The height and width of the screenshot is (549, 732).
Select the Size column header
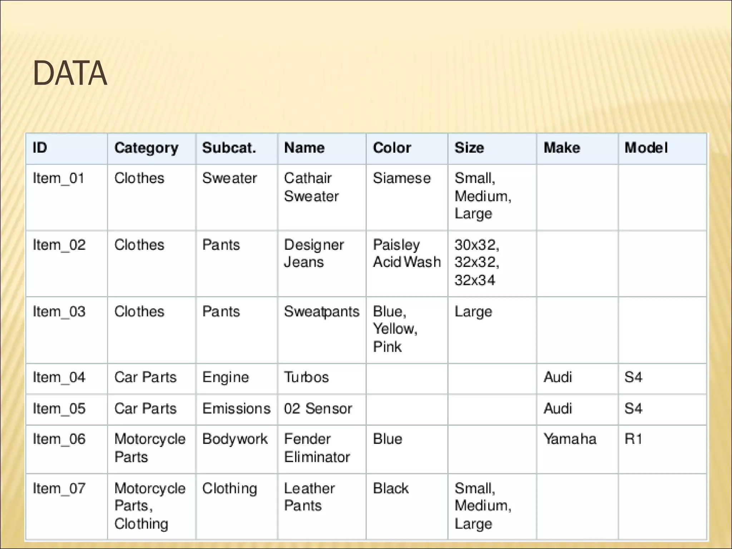click(469, 148)
